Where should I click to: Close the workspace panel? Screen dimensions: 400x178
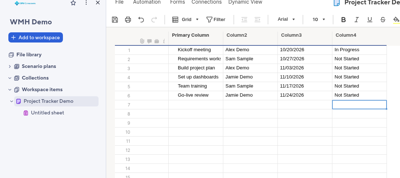coord(98,3)
